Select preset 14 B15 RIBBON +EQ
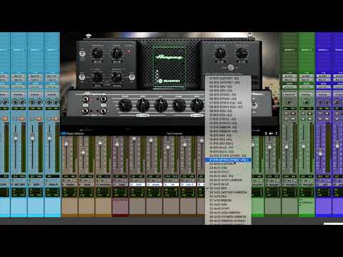Image resolution: width=343 pixels, height=257 pixels. [228, 131]
